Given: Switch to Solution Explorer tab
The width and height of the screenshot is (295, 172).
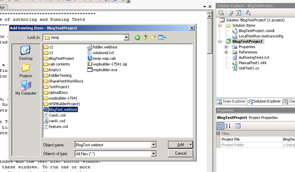Looking at the screenshot, I should [265, 102].
